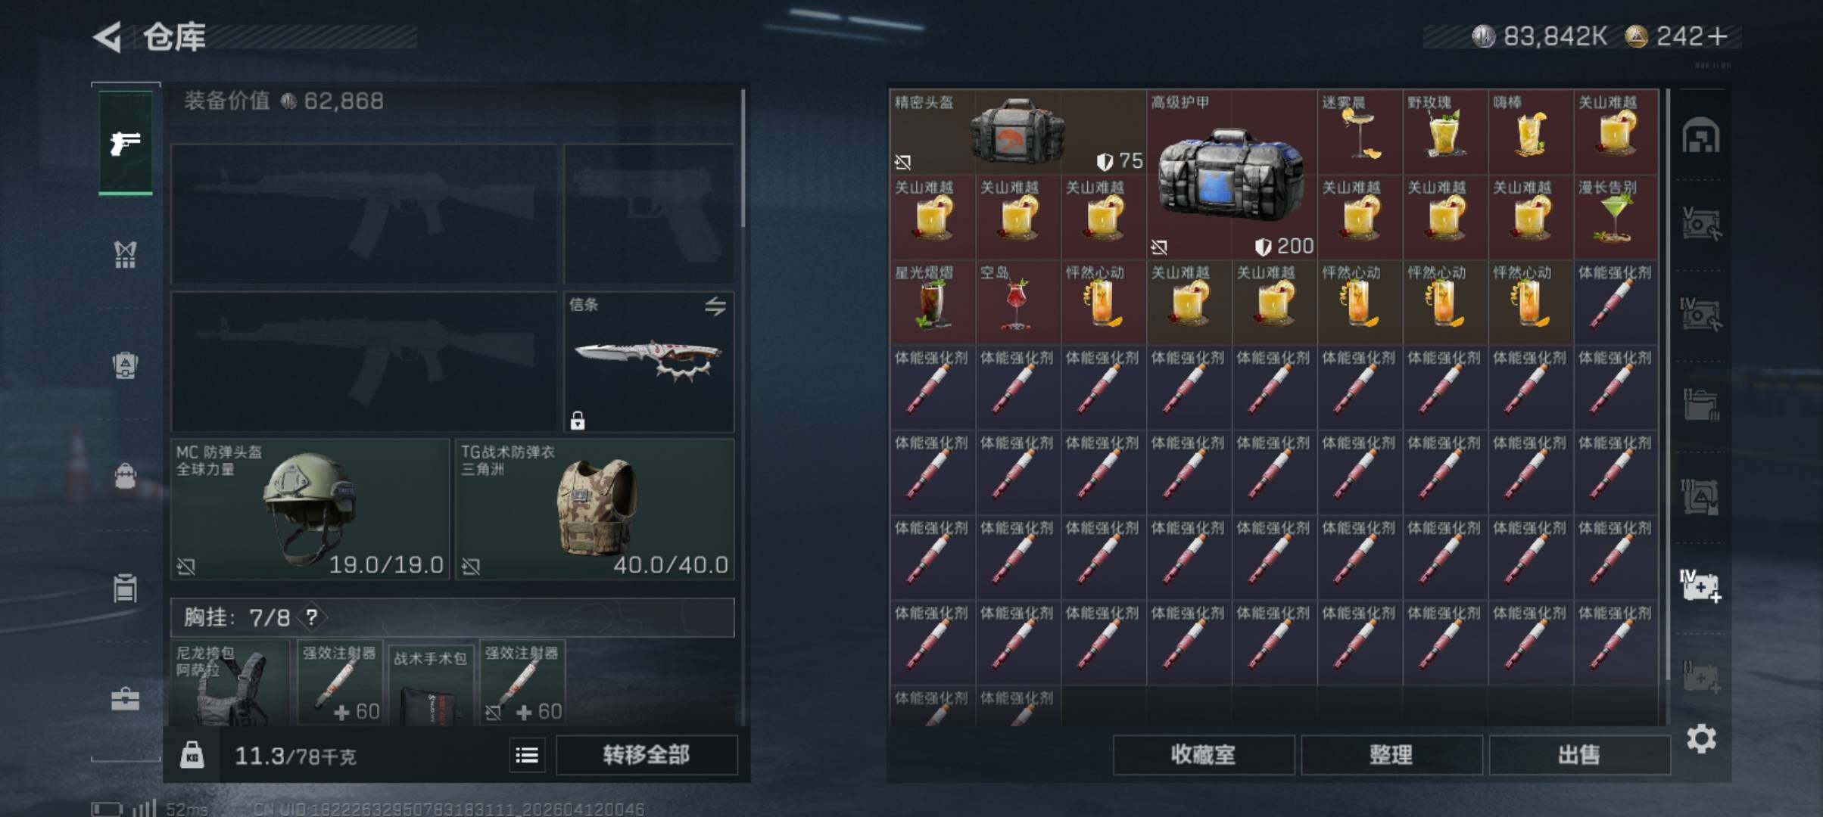Image resolution: width=1823 pixels, height=817 pixels.
Task: Click the 收藏室 collection room button
Action: pyautogui.click(x=1203, y=754)
